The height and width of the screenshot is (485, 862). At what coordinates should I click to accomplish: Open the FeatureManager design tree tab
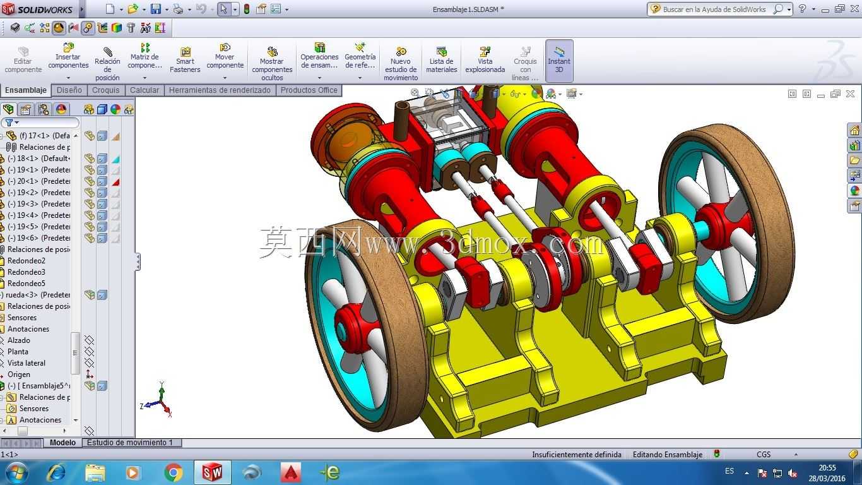pyautogui.click(x=9, y=109)
